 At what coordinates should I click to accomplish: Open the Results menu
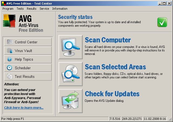point(32,9)
